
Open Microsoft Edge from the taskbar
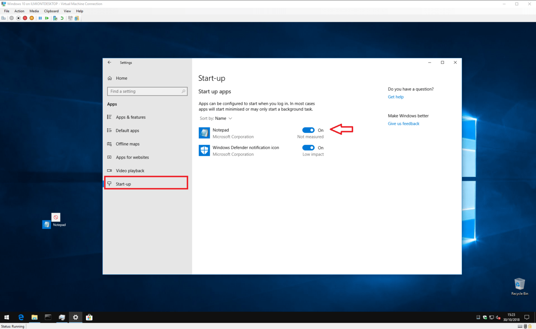(21, 317)
